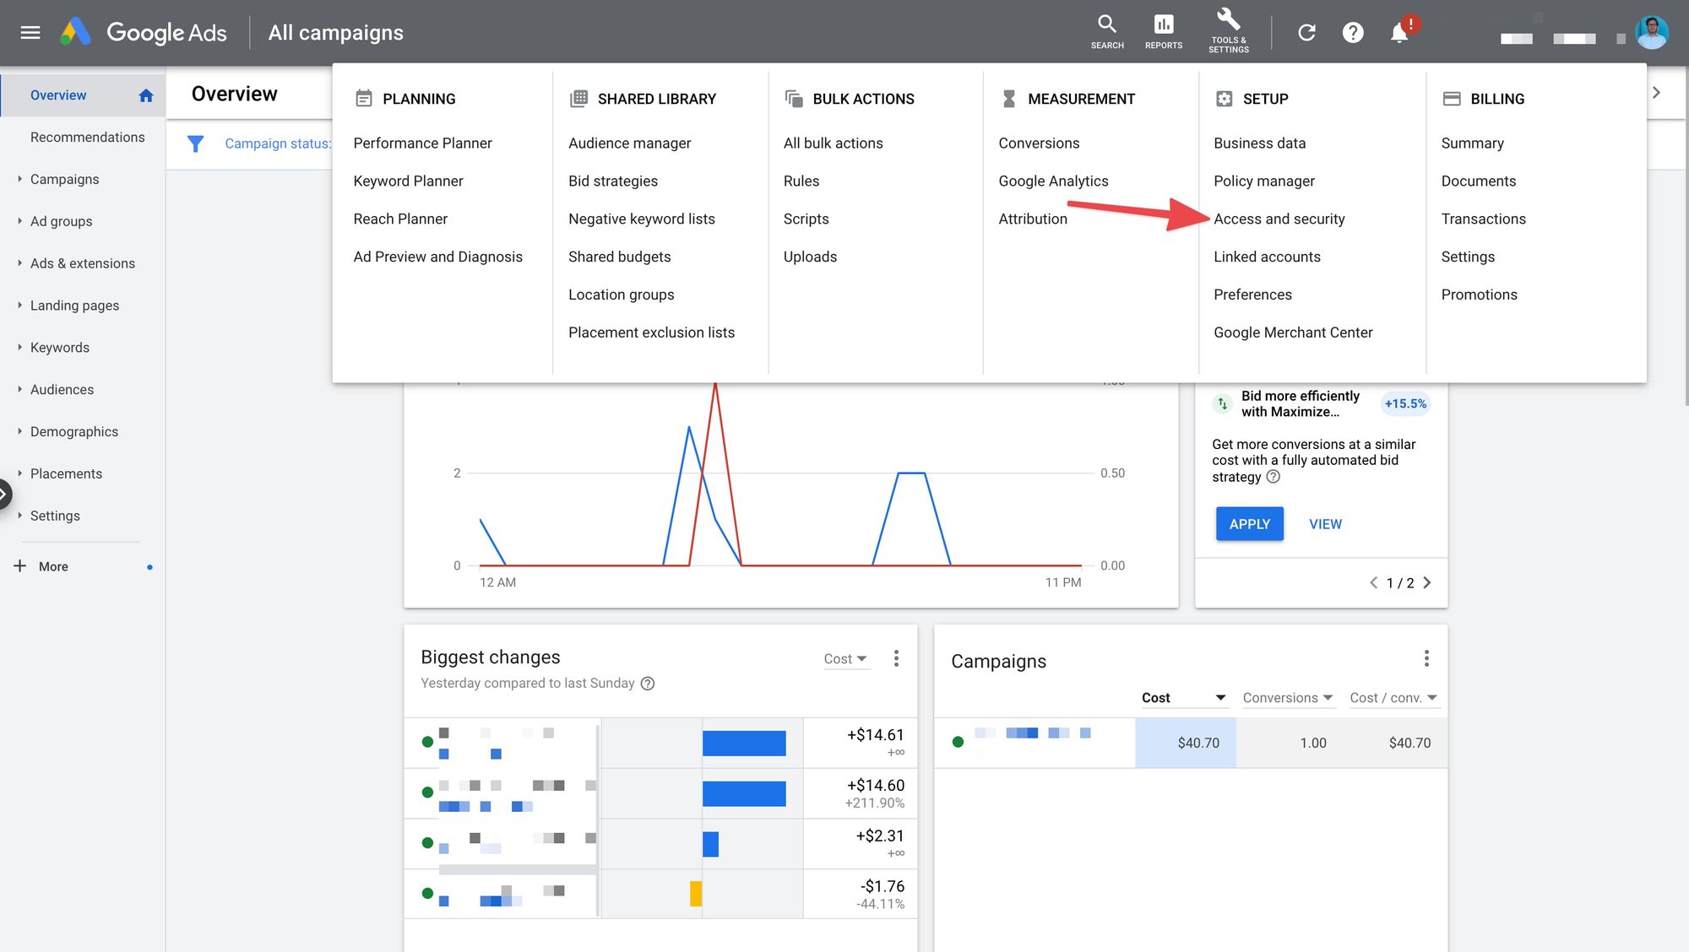This screenshot has height=952, width=1689.
Task: Click the yellow -$1.76 change bar
Action: pyautogui.click(x=696, y=894)
